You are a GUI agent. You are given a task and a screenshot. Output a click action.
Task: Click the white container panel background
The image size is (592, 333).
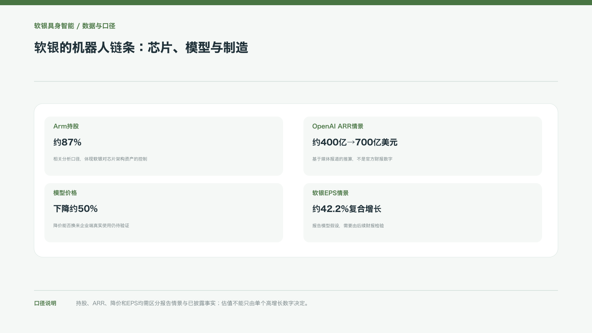[293, 249]
